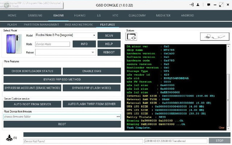This screenshot has width=232, height=145.
Task: Click the KB Transferred status field
Action: [176, 141]
